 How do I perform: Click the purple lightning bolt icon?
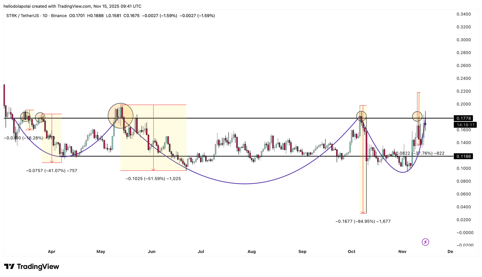coord(425,242)
